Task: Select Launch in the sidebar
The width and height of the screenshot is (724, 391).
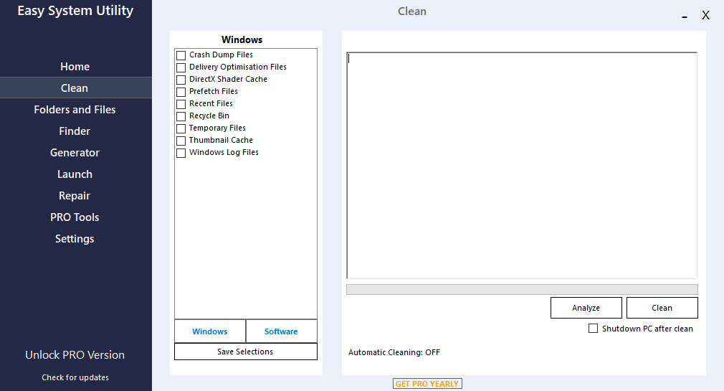Action: click(x=75, y=174)
